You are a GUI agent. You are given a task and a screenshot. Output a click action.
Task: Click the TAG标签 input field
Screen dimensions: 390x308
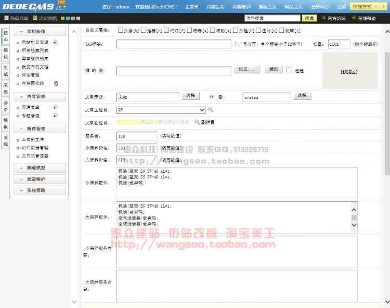pos(174,44)
